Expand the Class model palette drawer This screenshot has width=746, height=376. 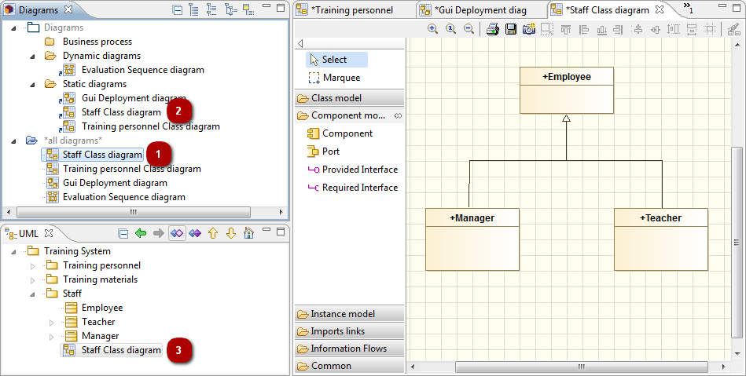[x=349, y=98]
